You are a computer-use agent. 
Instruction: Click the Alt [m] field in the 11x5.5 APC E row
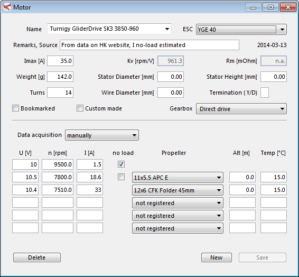[242, 177]
